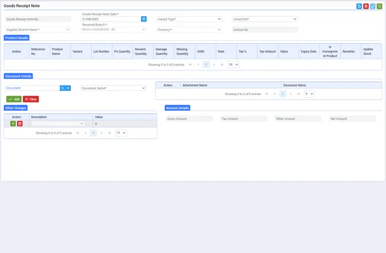Click the blue save icon in header
This screenshot has height=253, width=386.
(359, 6)
